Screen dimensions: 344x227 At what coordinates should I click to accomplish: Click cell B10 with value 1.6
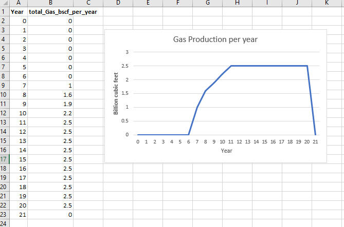click(50, 95)
